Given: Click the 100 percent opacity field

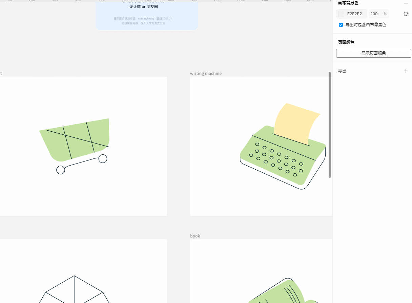Looking at the screenshot, I should 374,14.
